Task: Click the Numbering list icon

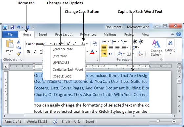Action: point(114,41)
